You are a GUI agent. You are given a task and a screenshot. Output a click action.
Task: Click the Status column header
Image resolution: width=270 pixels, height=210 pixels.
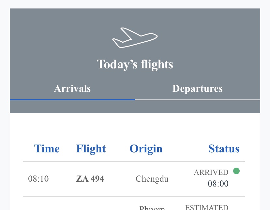point(224,148)
